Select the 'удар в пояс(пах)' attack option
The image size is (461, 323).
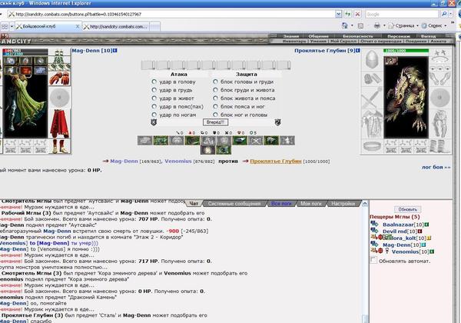coord(154,106)
